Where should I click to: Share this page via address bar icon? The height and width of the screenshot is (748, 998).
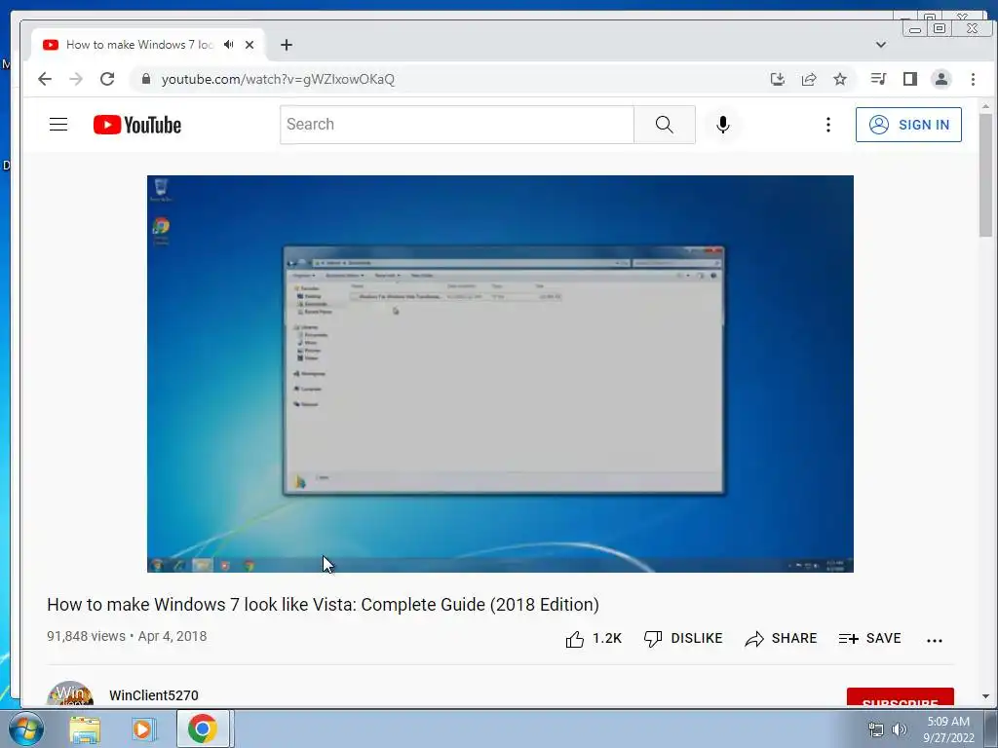coord(809,79)
